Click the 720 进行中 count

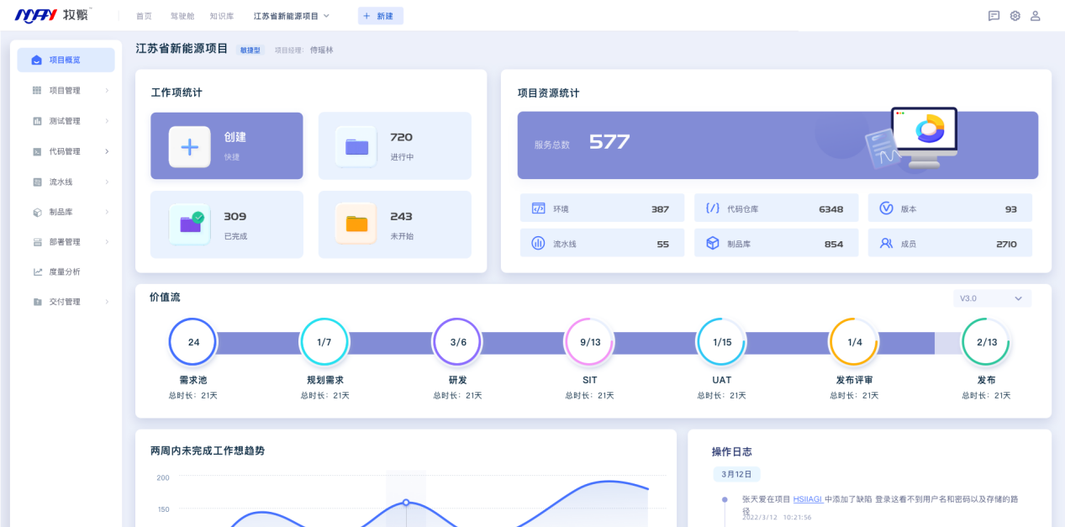(x=402, y=137)
